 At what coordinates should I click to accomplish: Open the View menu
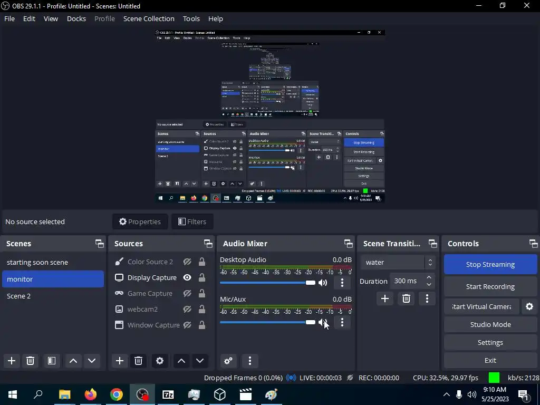[x=51, y=18]
